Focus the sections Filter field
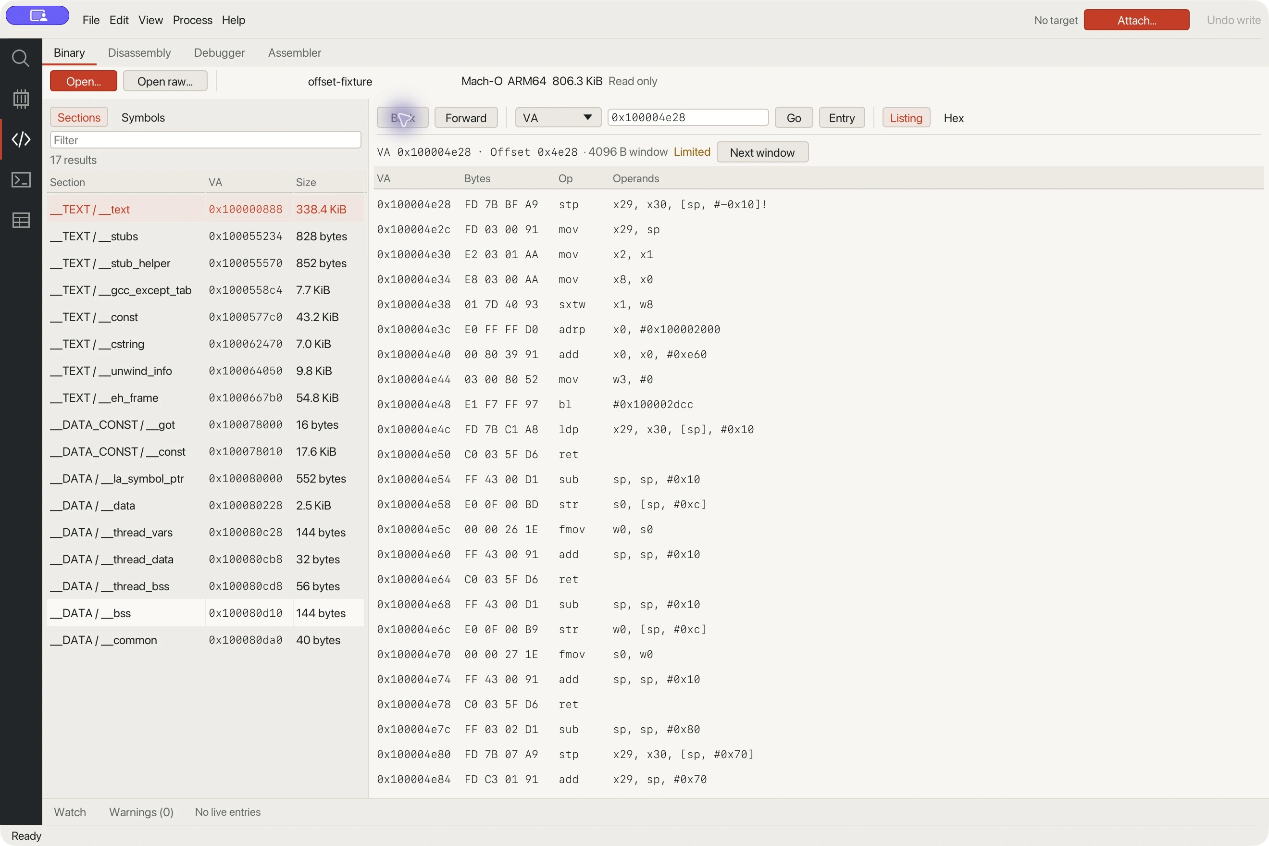Viewport: 1269px width, 846px height. (x=206, y=140)
